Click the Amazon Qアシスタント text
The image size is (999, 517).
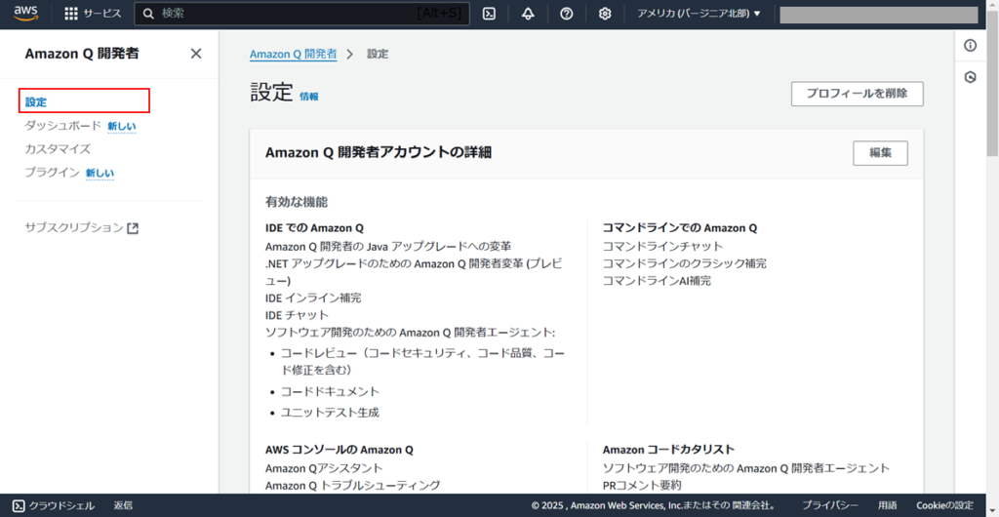click(324, 468)
